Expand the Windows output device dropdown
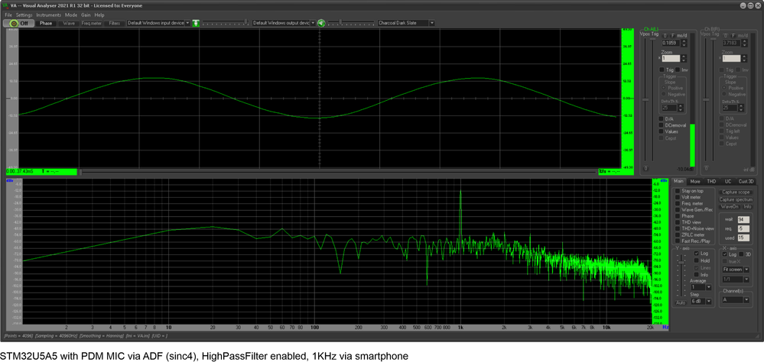This screenshot has width=764, height=362. tap(313, 23)
